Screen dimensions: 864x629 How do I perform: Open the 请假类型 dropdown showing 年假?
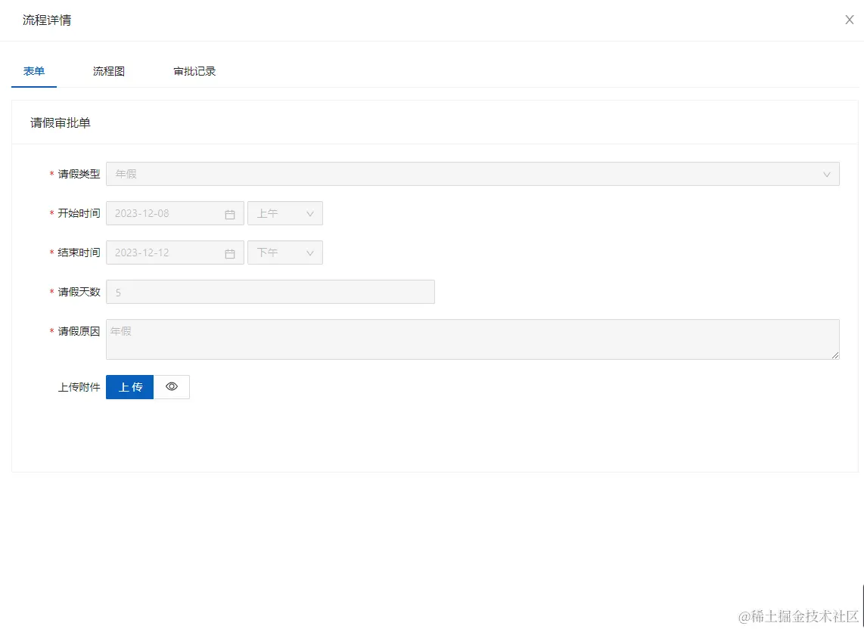click(x=472, y=174)
